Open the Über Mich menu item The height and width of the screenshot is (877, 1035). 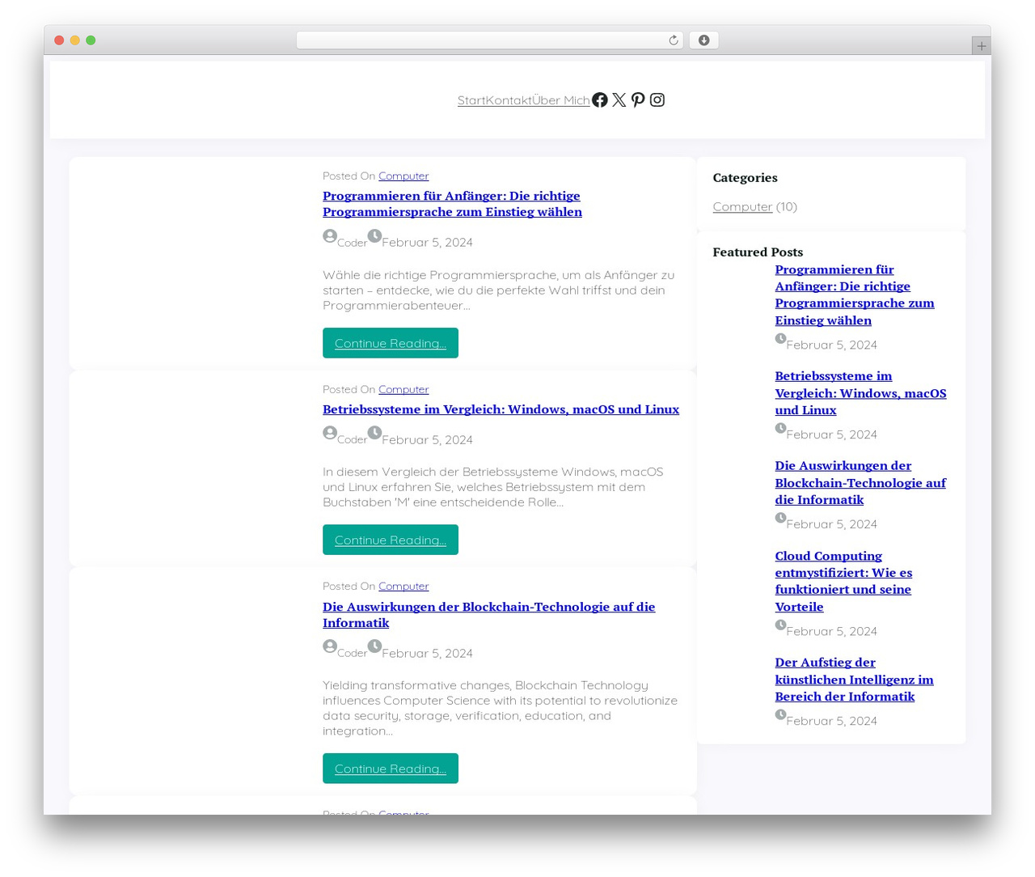(x=560, y=100)
